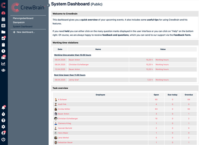This screenshot has height=145, width=199.
Task: Open the notifications bell icon
Action: coord(3,108)
